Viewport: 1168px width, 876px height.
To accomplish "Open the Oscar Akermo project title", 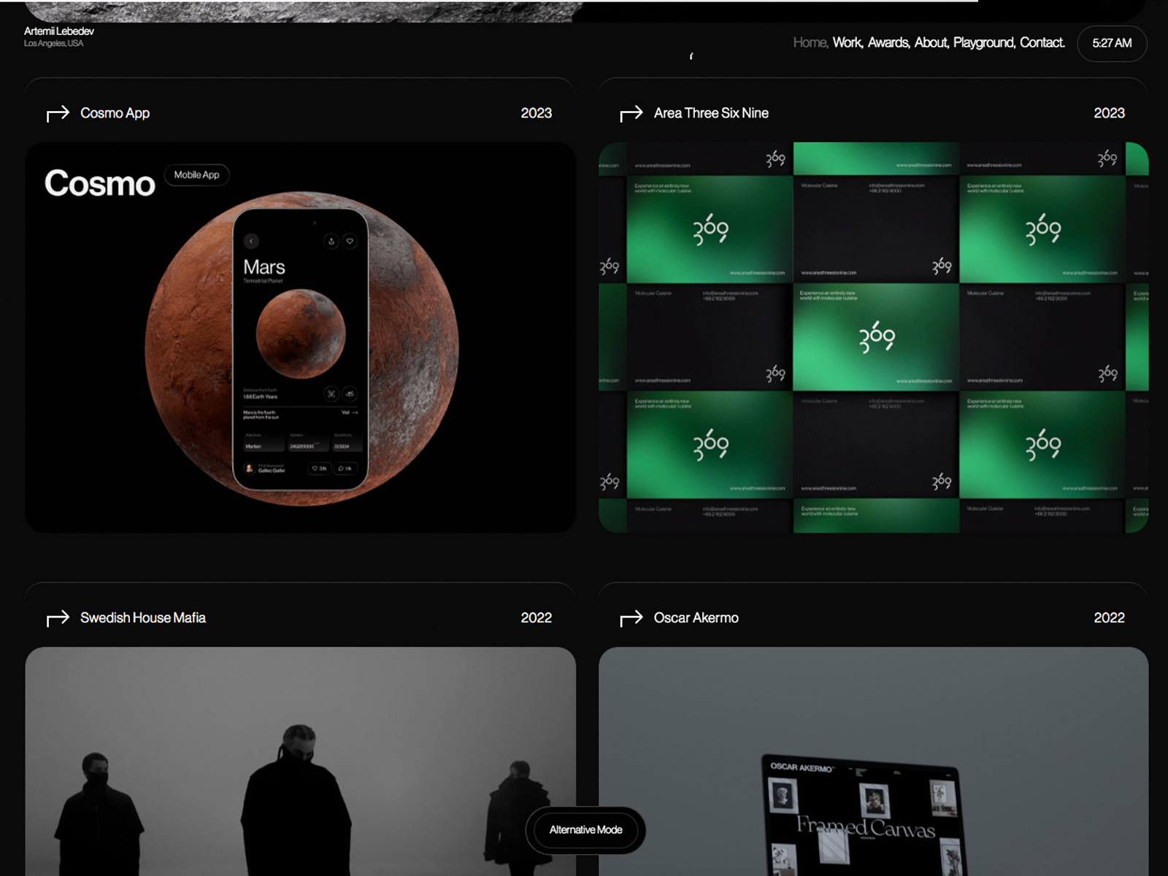I will [696, 618].
